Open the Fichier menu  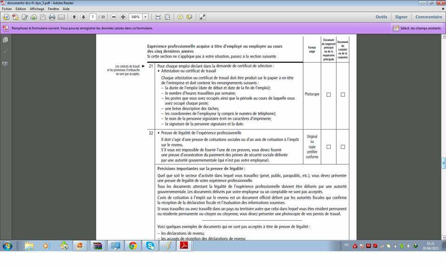(x=7, y=9)
